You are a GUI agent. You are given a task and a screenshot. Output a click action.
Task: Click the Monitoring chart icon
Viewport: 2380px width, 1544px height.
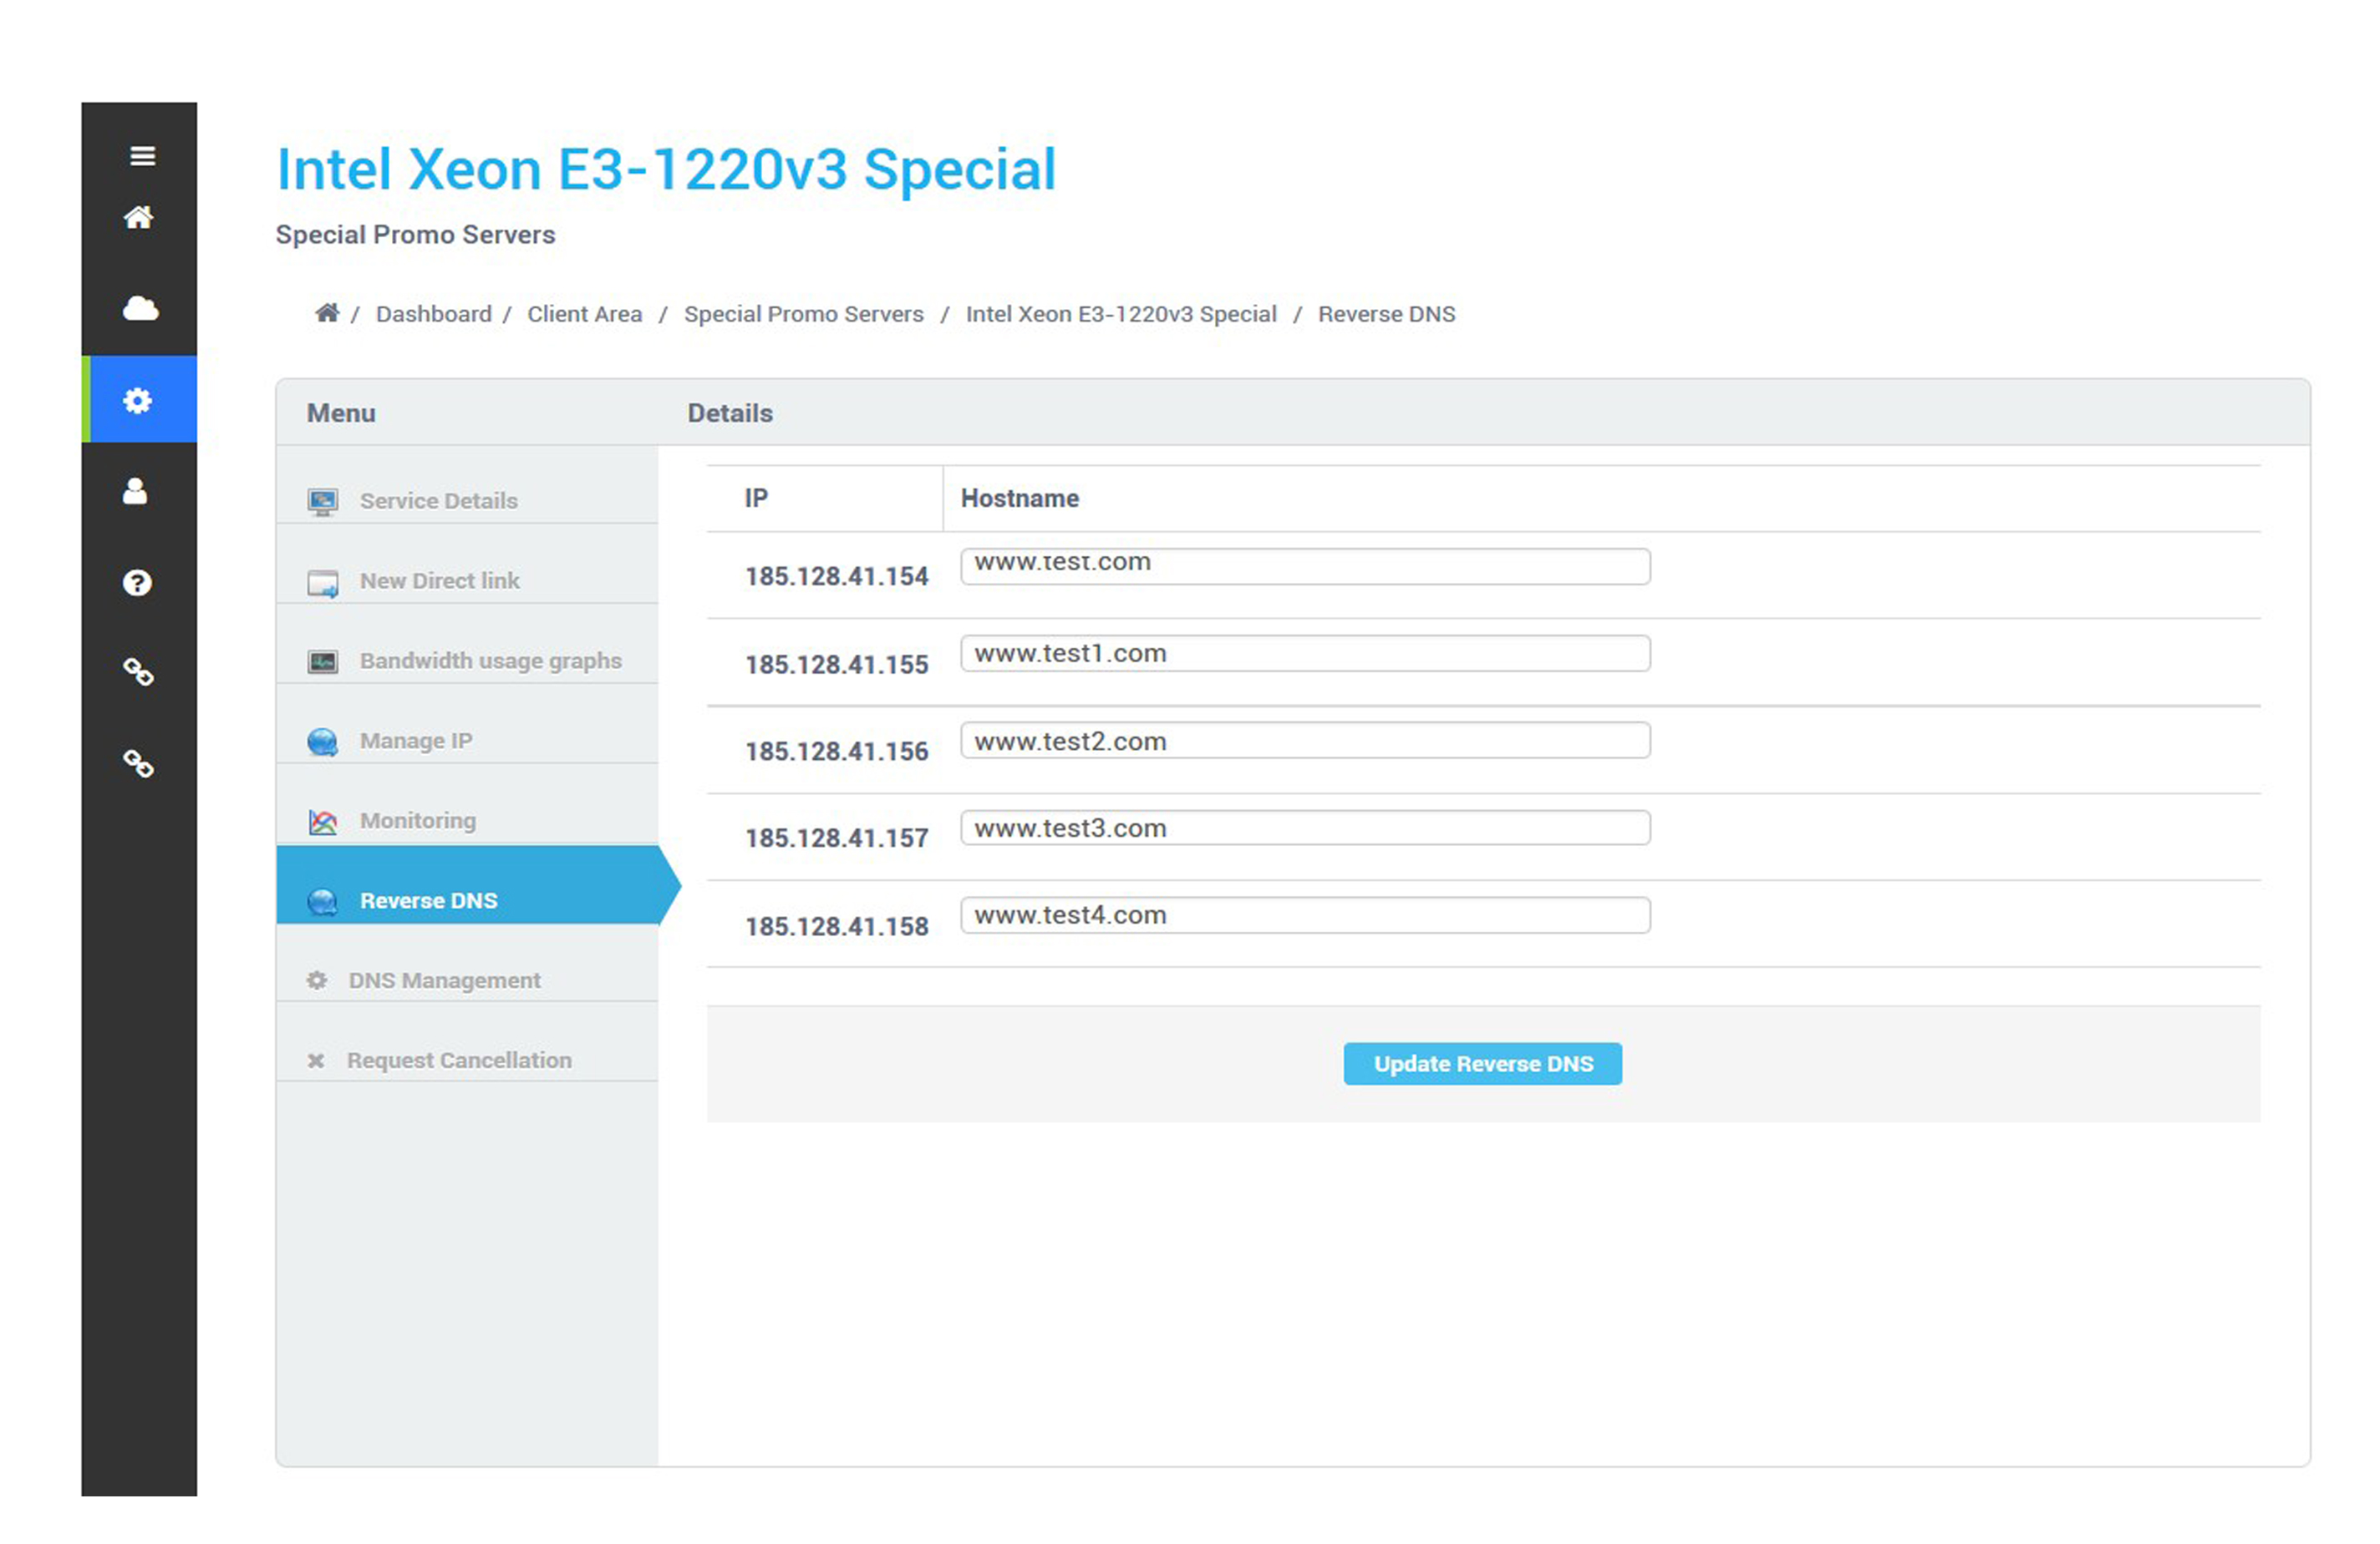click(323, 822)
